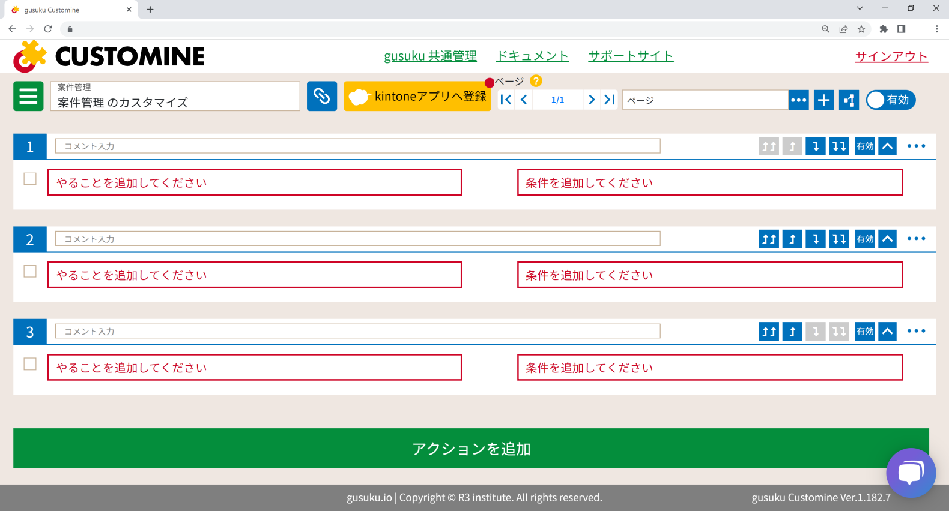Open page options three-dot button
Image resolution: width=949 pixels, height=511 pixels.
pos(799,100)
